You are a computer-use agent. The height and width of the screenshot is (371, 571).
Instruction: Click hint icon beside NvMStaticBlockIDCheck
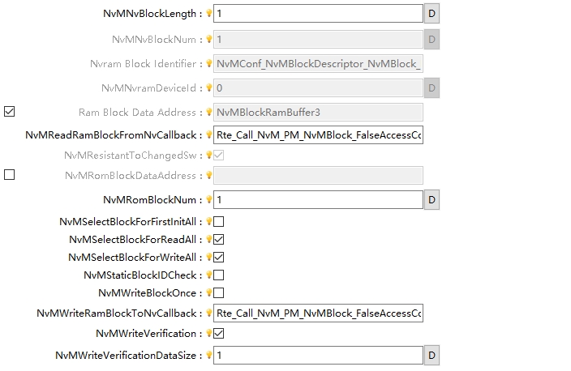pos(208,275)
